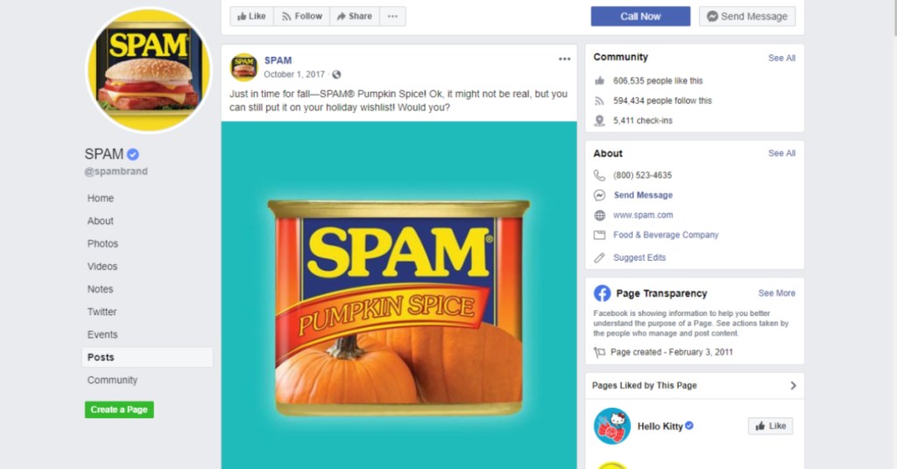This screenshot has width=897, height=469.
Task: Toggle Like for Hello Kitty page
Action: tap(770, 426)
